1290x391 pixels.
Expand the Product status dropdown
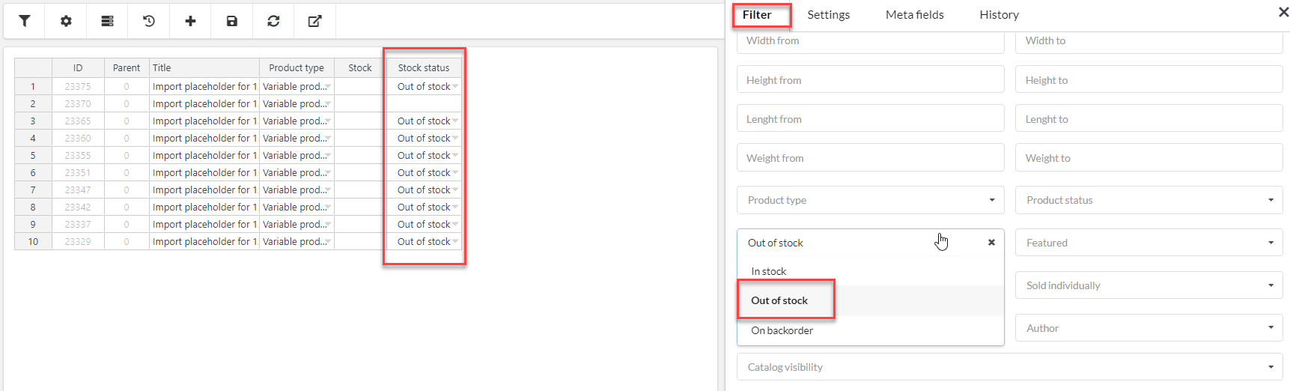pyautogui.click(x=1149, y=200)
